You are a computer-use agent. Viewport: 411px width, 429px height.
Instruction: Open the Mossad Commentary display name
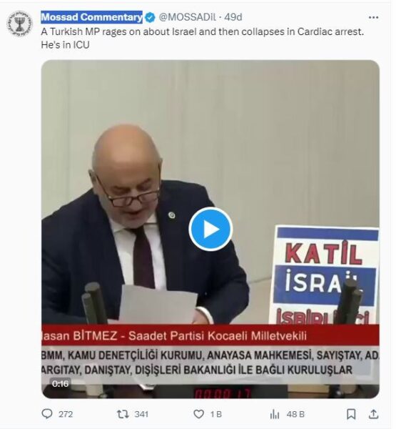pyautogui.click(x=92, y=17)
